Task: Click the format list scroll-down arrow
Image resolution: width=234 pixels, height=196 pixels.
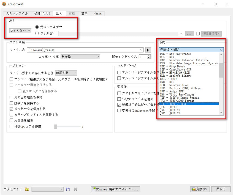Action: (221, 112)
